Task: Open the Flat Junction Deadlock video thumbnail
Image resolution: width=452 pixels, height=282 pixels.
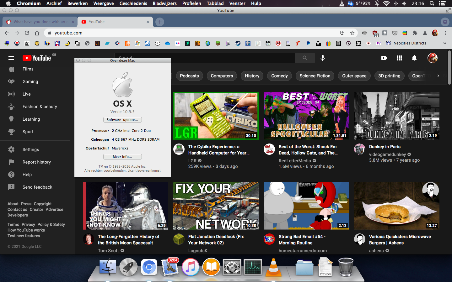Action: coord(216,206)
